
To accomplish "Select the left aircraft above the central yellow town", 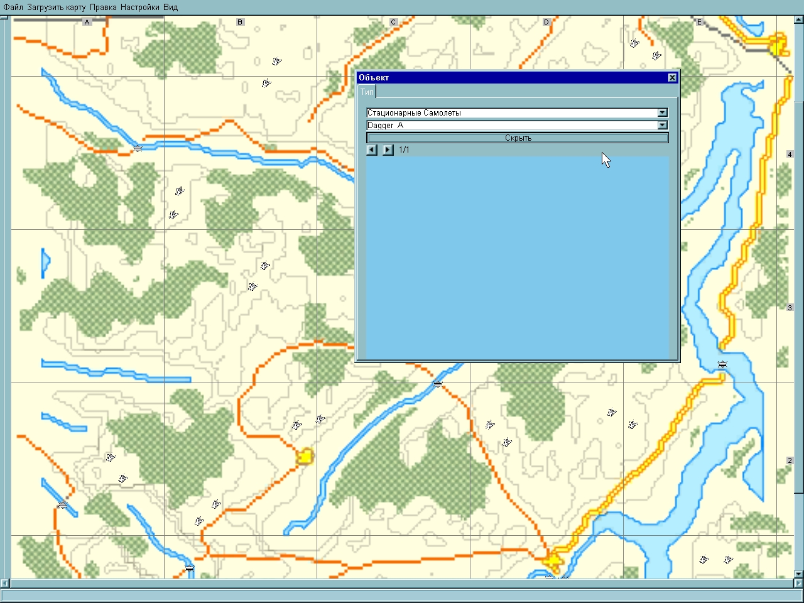I will [x=297, y=425].
